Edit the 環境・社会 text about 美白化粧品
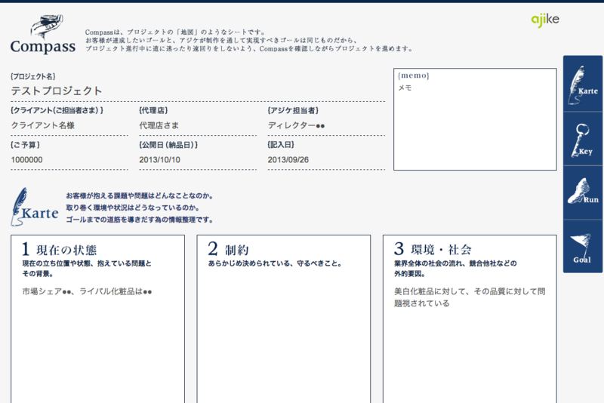 [469, 297]
